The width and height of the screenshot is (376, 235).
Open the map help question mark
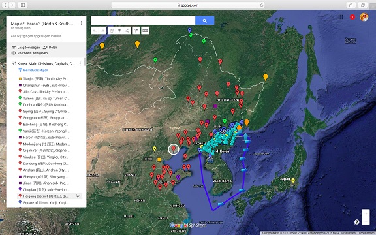[356, 222]
